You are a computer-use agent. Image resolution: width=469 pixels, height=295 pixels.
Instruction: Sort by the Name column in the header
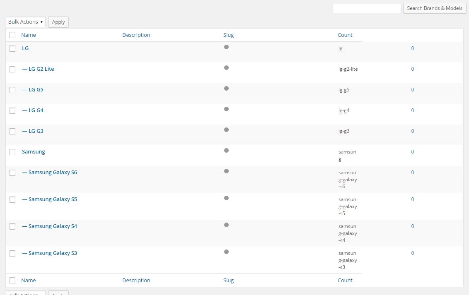[x=29, y=35]
